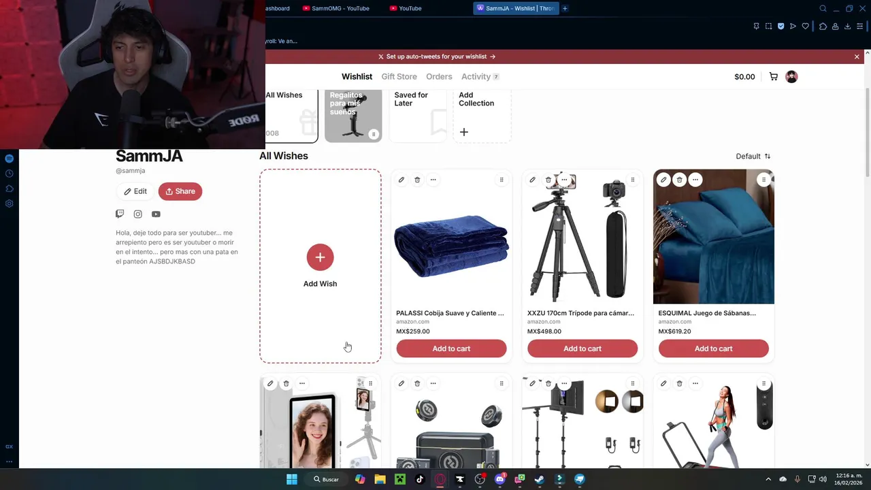Screen dimensions: 871x490
Task: Open TikTok app from the taskbar
Action: (x=420, y=479)
